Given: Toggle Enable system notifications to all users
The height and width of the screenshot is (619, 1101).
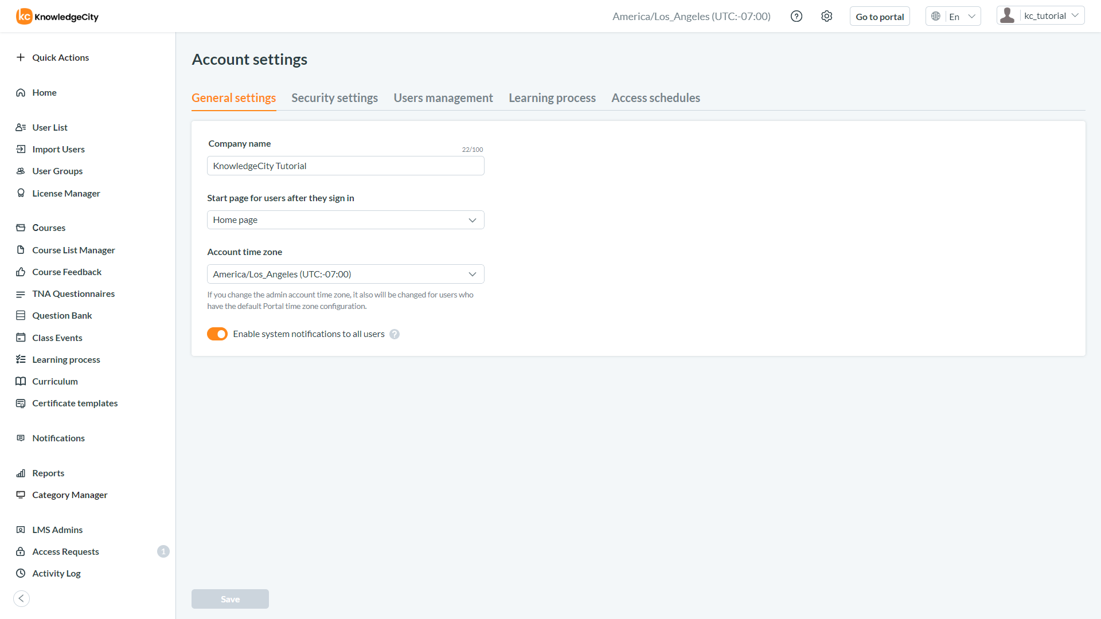Looking at the screenshot, I should 217,334.
